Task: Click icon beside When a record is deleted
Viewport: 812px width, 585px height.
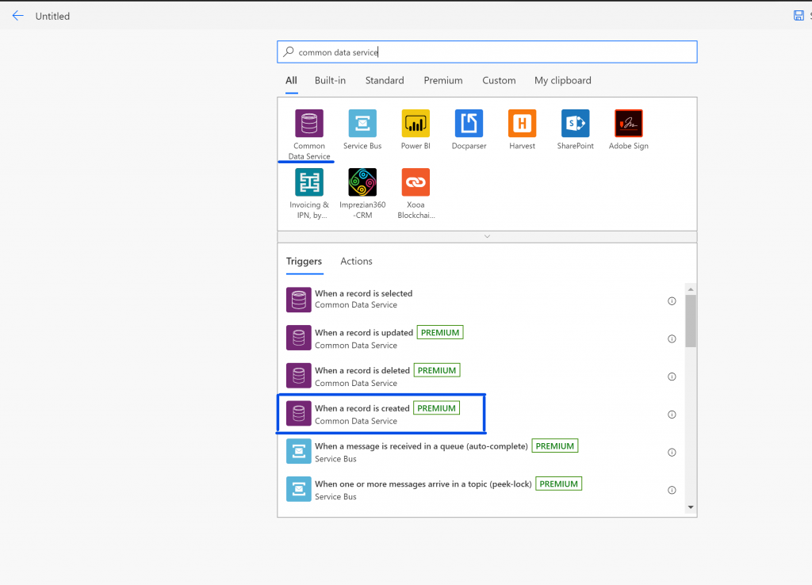Action: [x=299, y=376]
